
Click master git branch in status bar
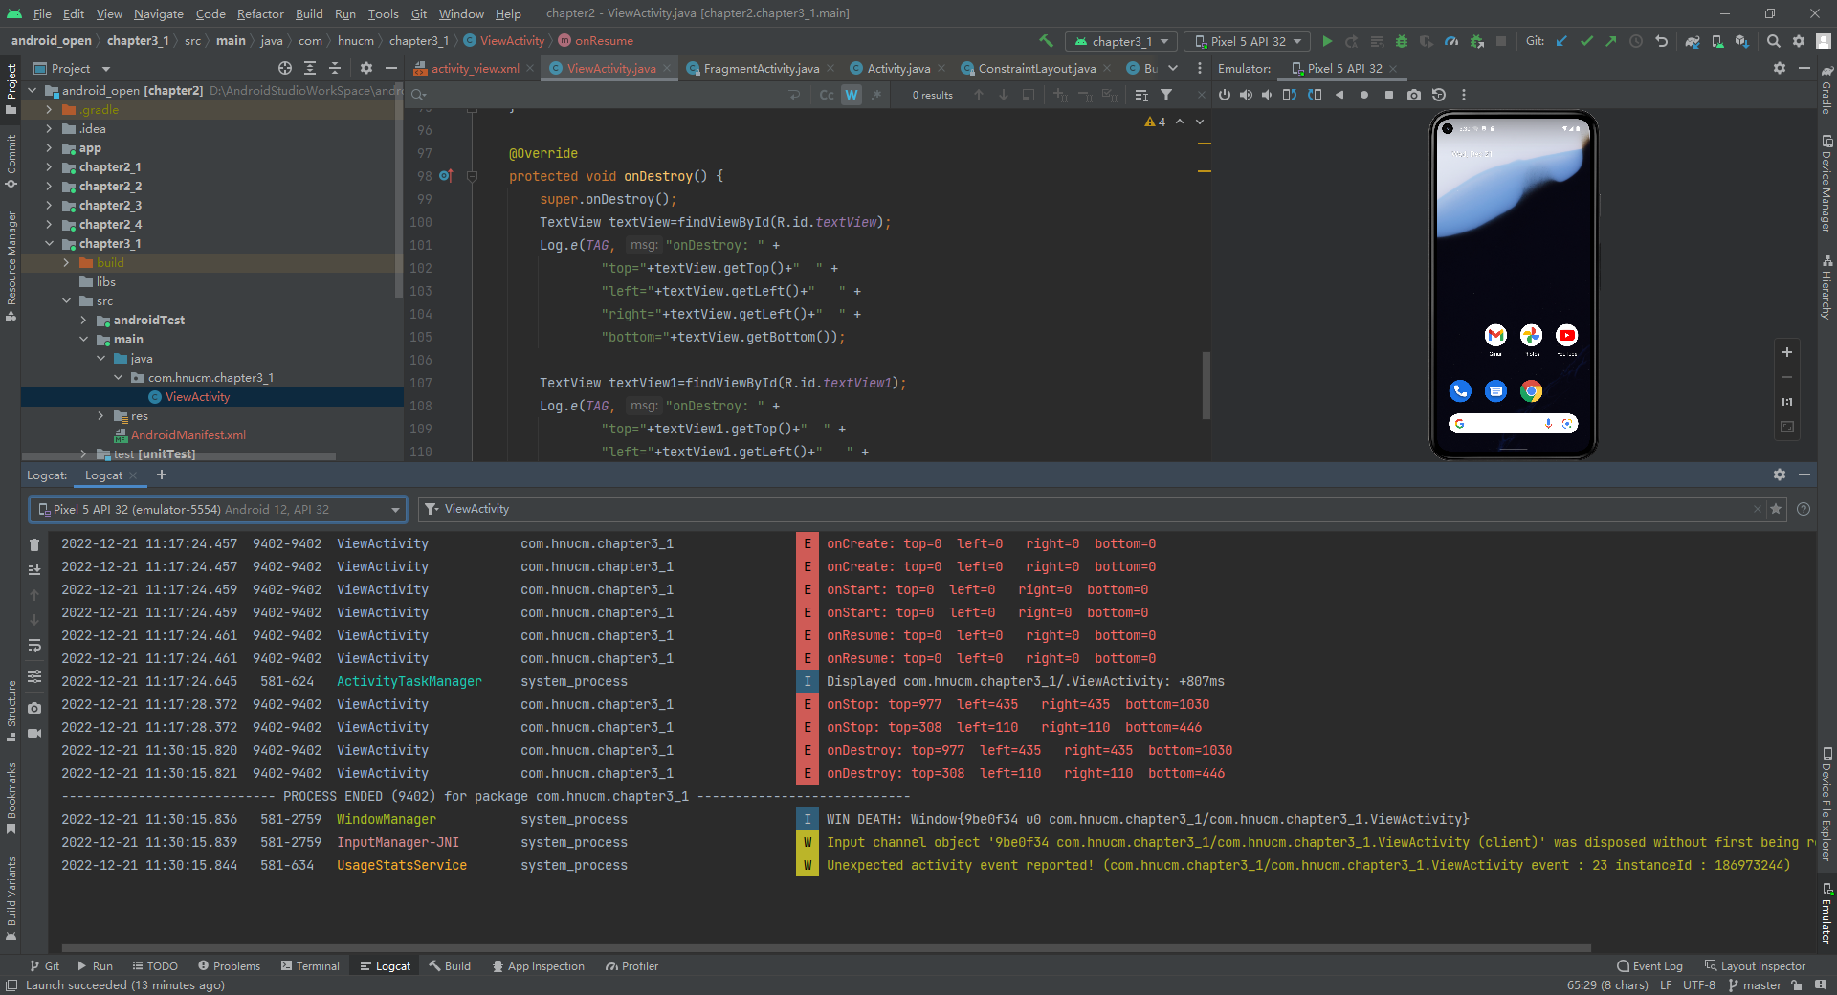1755,985
